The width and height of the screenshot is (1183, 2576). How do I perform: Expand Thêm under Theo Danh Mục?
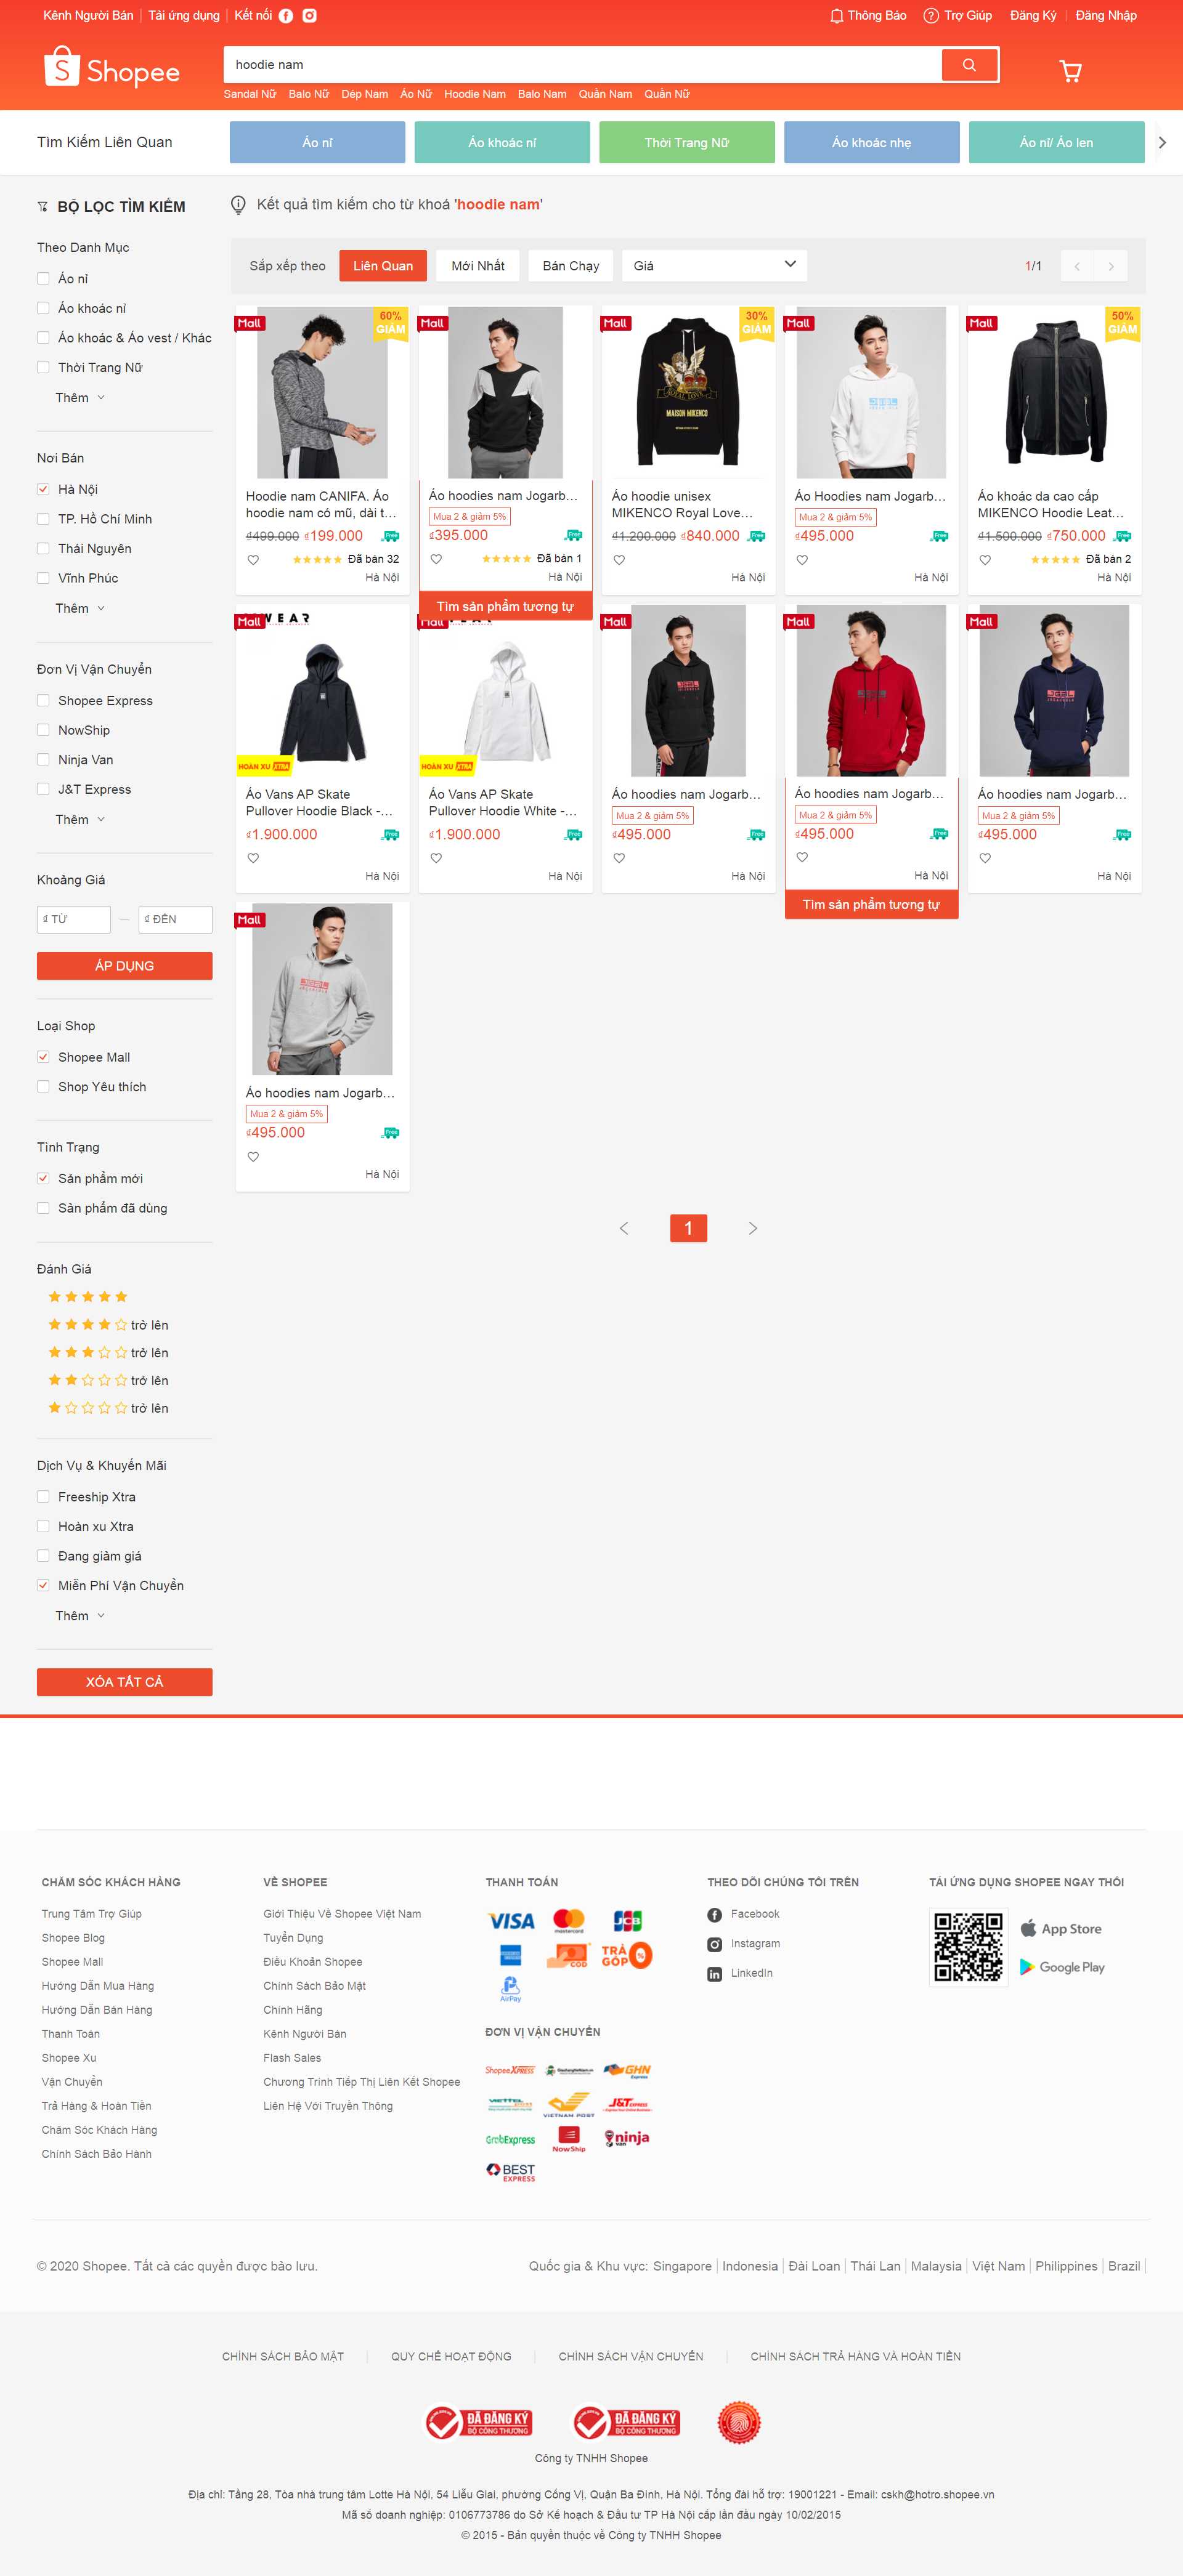coord(79,397)
